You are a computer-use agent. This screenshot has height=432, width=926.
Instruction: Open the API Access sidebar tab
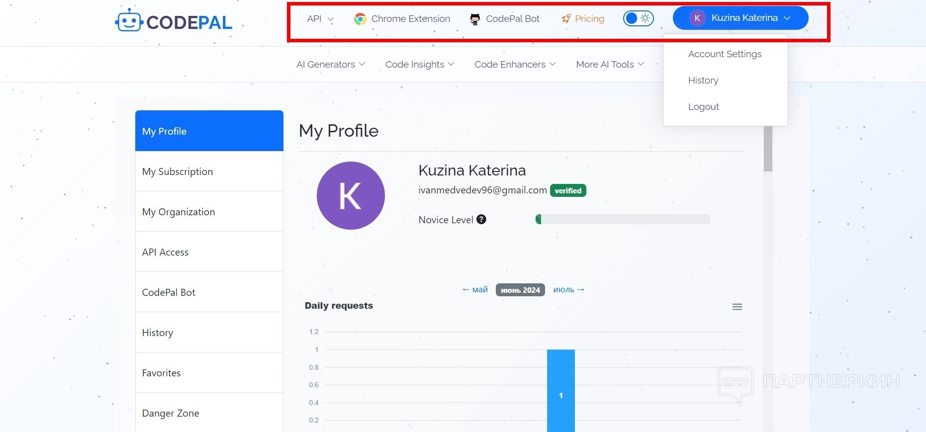pos(209,252)
